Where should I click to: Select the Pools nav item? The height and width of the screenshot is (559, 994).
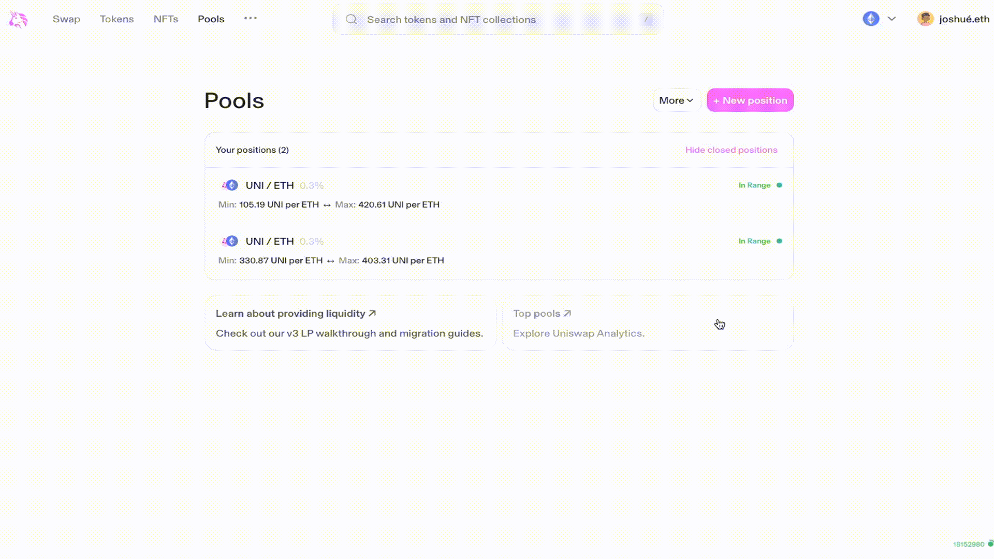pyautogui.click(x=211, y=19)
